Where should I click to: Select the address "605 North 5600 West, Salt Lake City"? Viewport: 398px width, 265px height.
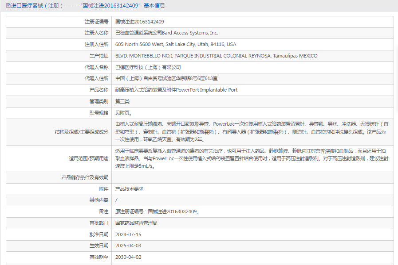point(155,44)
